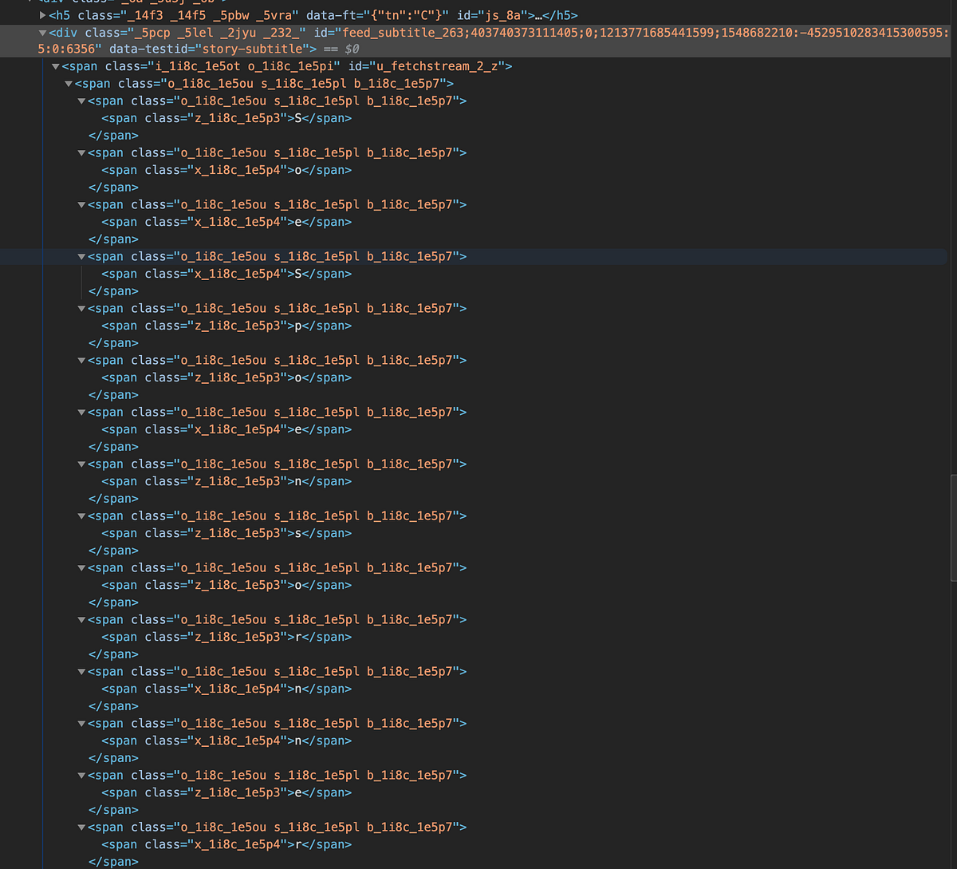The width and height of the screenshot is (957, 869).
Task: Select the z_1i8c_1e5p3 span containing "p"
Action: click(x=226, y=326)
